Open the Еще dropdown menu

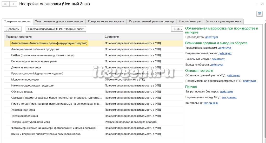[177, 29]
